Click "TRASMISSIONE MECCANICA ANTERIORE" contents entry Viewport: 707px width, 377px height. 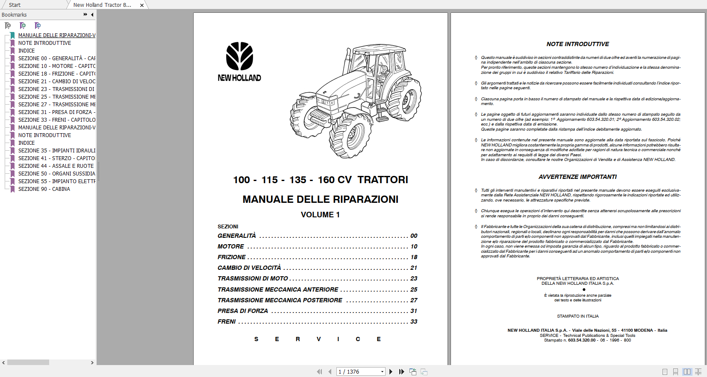(x=317, y=289)
